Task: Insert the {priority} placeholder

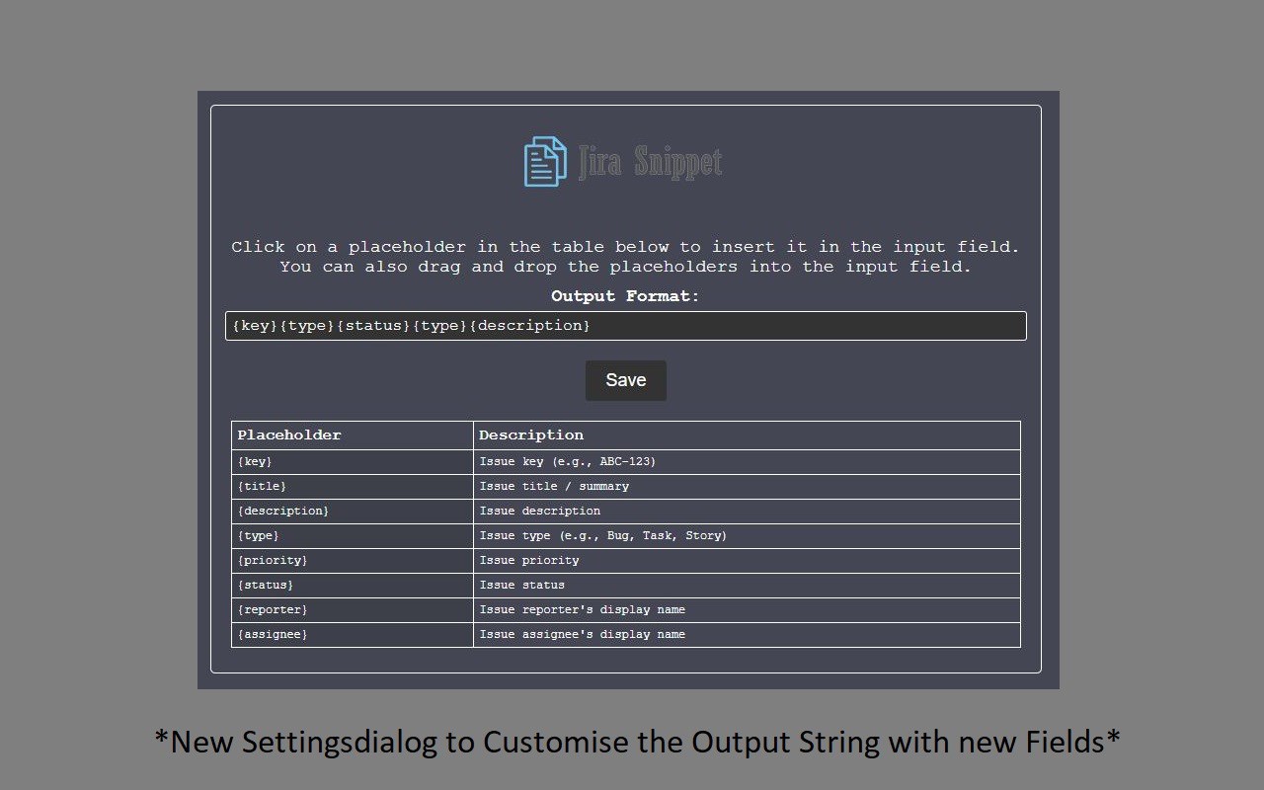Action: tap(353, 561)
